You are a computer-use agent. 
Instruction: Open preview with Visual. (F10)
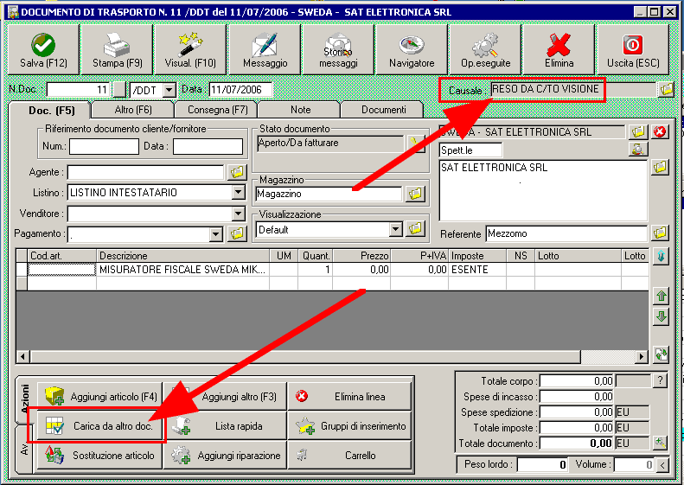click(190, 49)
